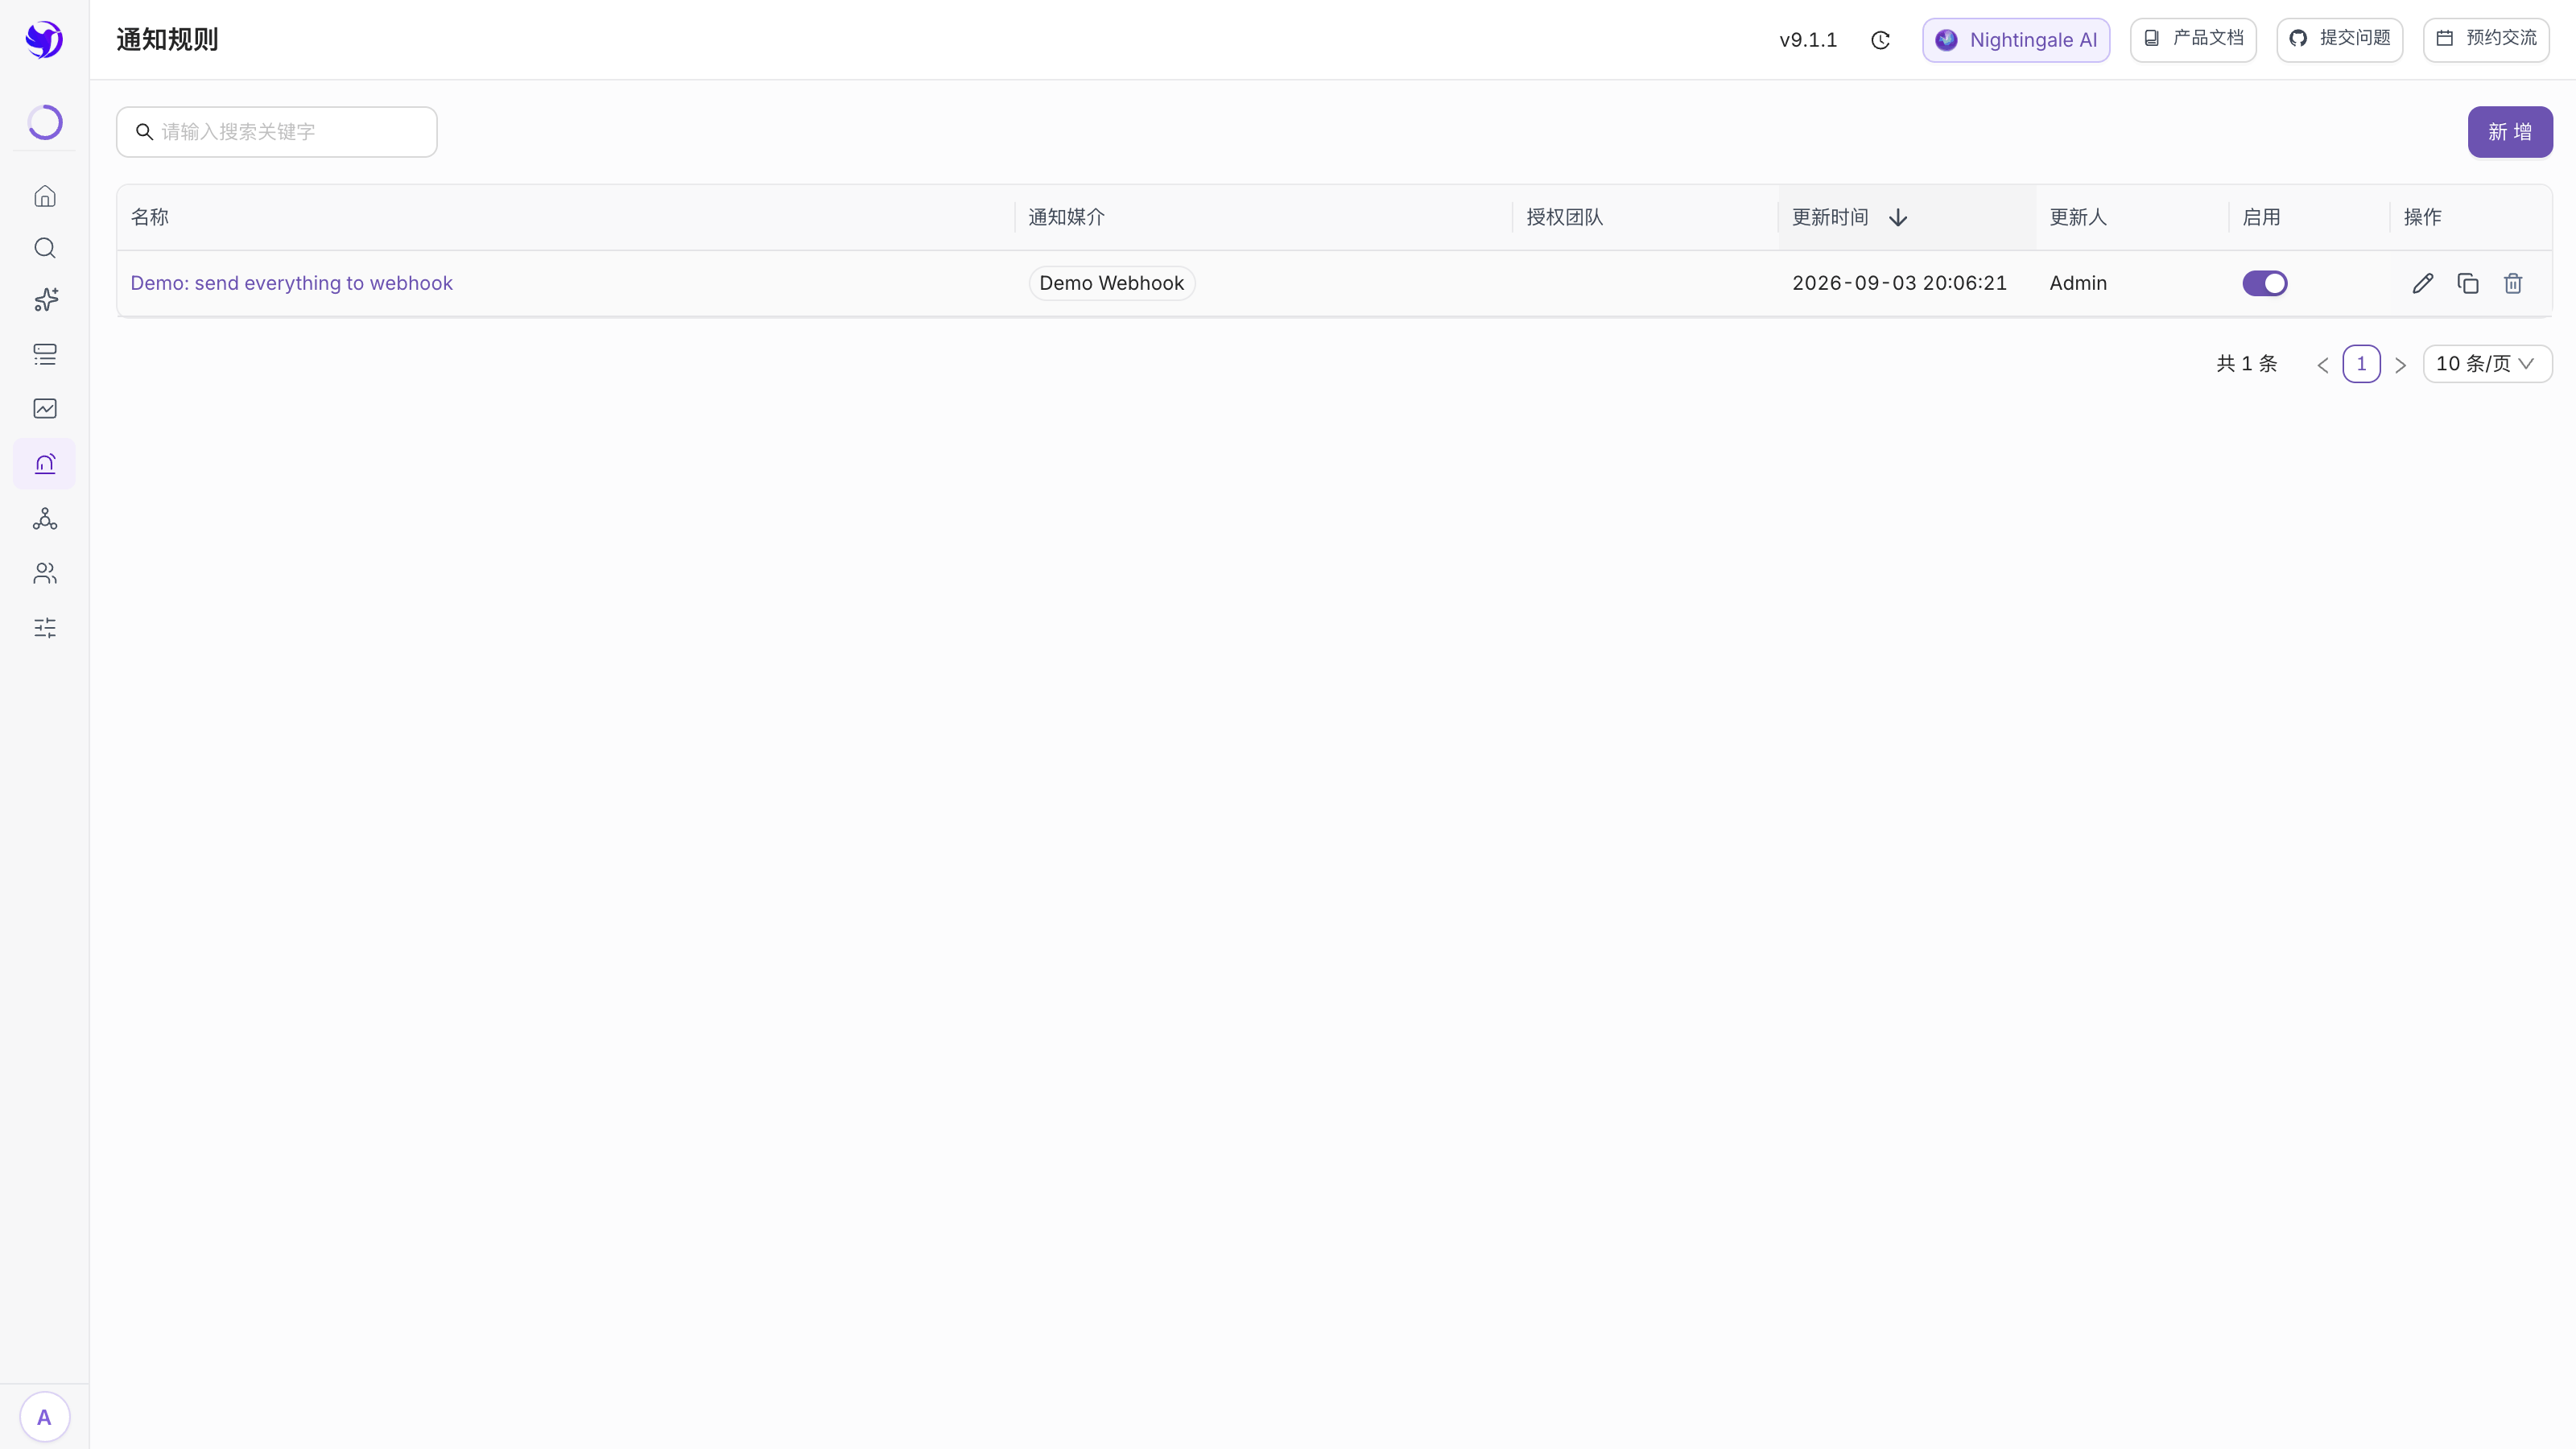Click the 共 1 条 total count text
Image resolution: width=2576 pixels, height=1449 pixels.
[x=2247, y=364]
